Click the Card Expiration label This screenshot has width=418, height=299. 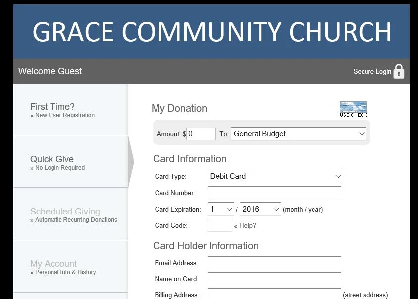(177, 210)
